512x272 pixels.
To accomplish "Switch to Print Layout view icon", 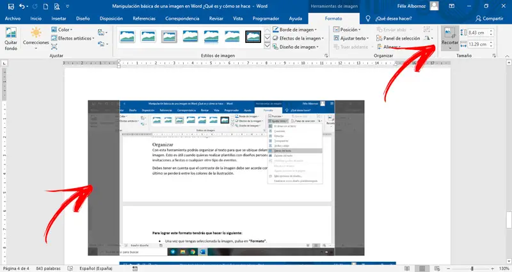I will 422,268.
